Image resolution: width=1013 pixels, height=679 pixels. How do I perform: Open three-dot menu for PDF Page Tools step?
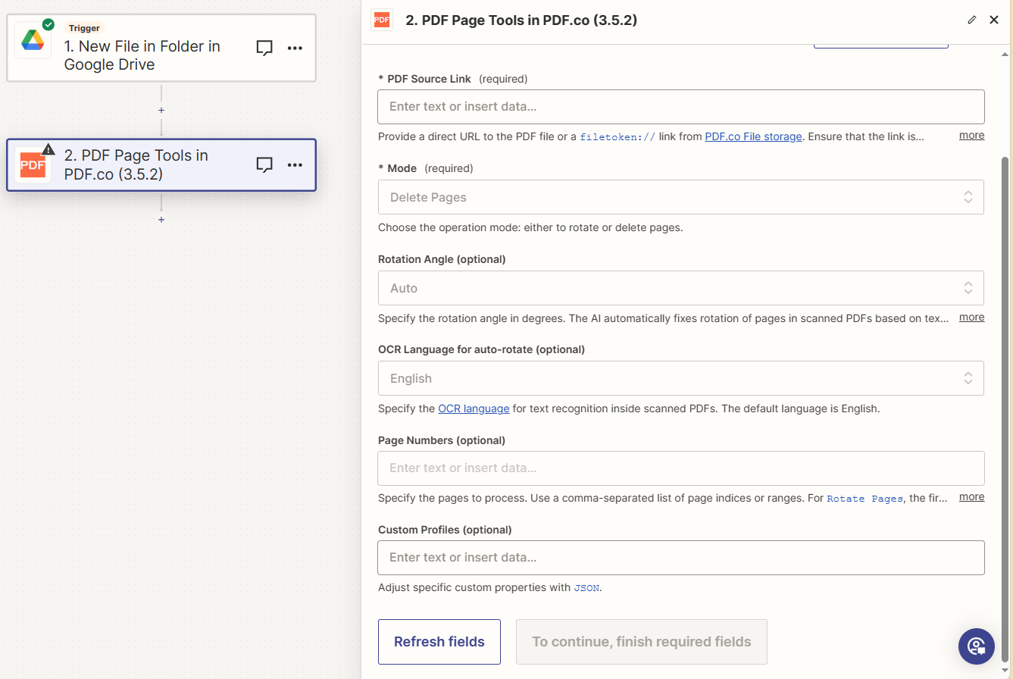click(295, 164)
